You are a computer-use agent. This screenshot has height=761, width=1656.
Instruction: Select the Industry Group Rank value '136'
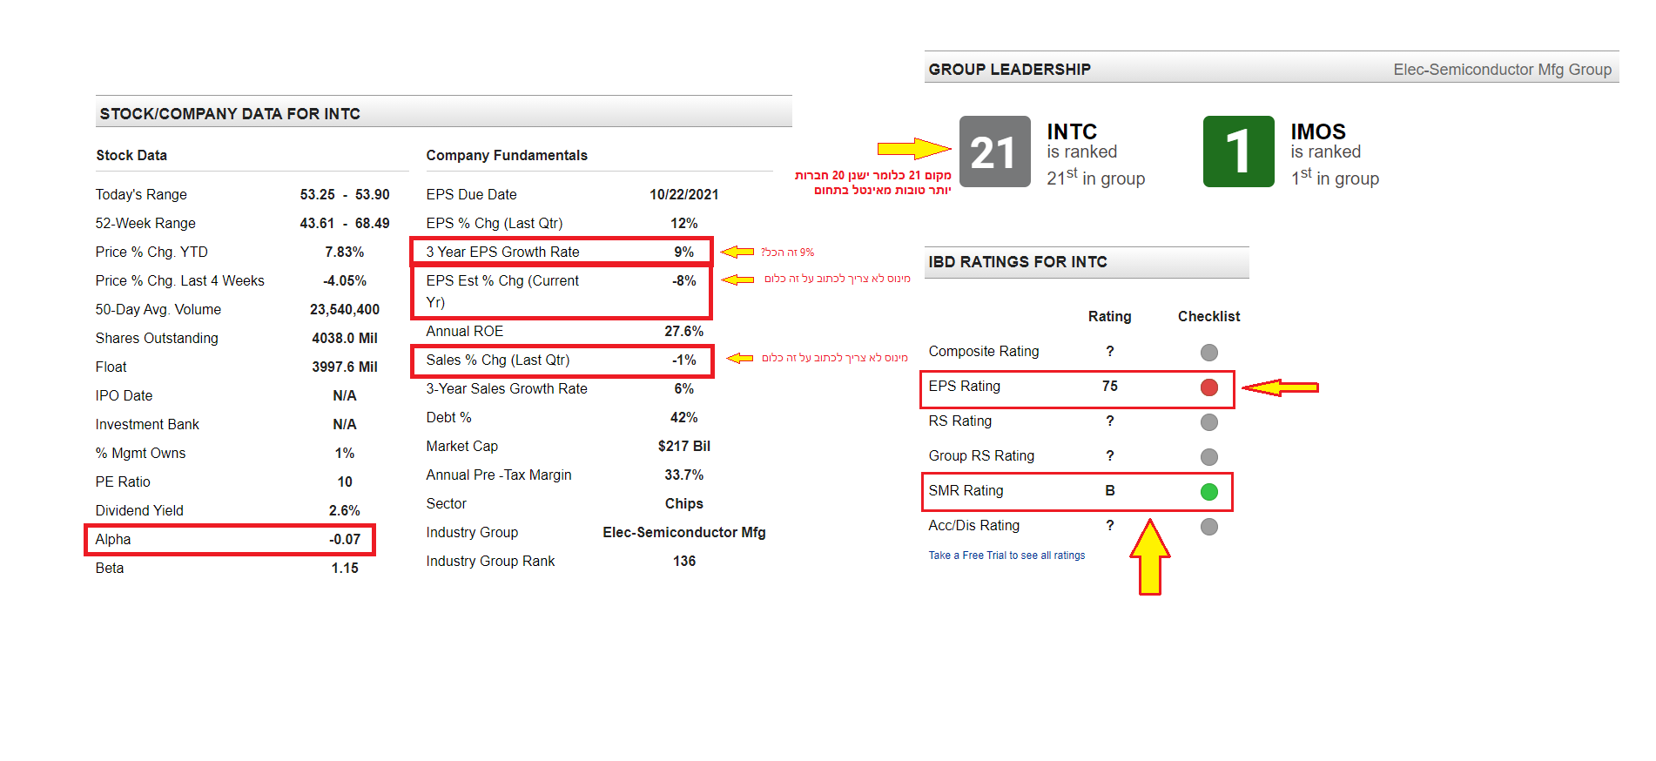(684, 561)
